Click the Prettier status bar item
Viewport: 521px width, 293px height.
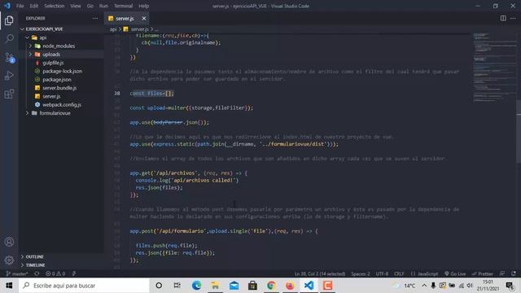tap(483, 273)
